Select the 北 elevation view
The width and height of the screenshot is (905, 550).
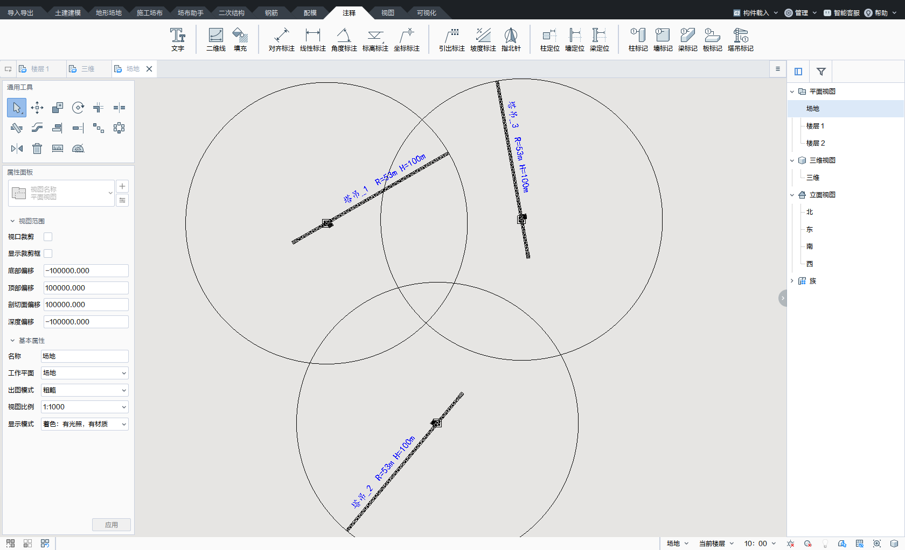[810, 212]
